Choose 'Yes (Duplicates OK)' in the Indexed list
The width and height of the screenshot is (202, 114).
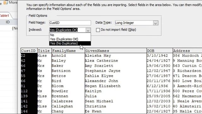[x=70, y=39]
